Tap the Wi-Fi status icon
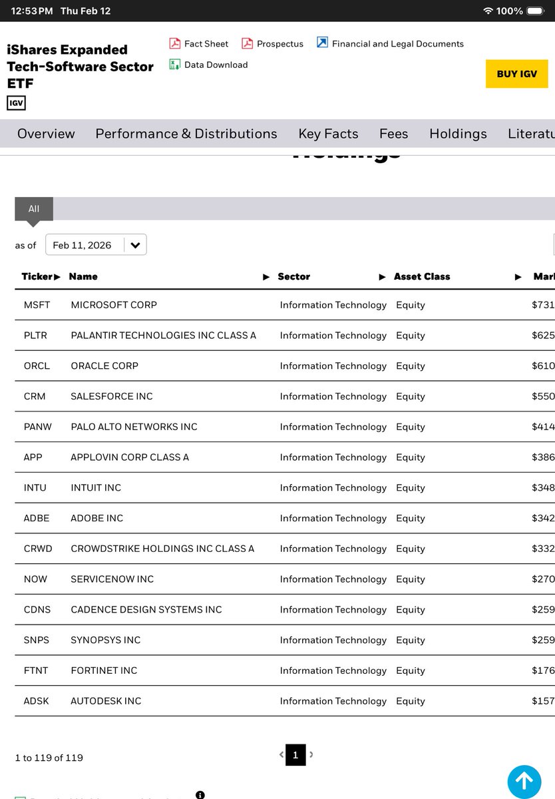The width and height of the screenshot is (555, 799). pos(488,11)
